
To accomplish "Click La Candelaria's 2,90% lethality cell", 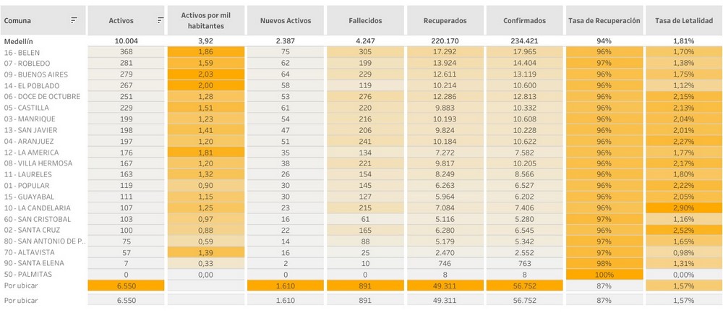I will tap(683, 208).
